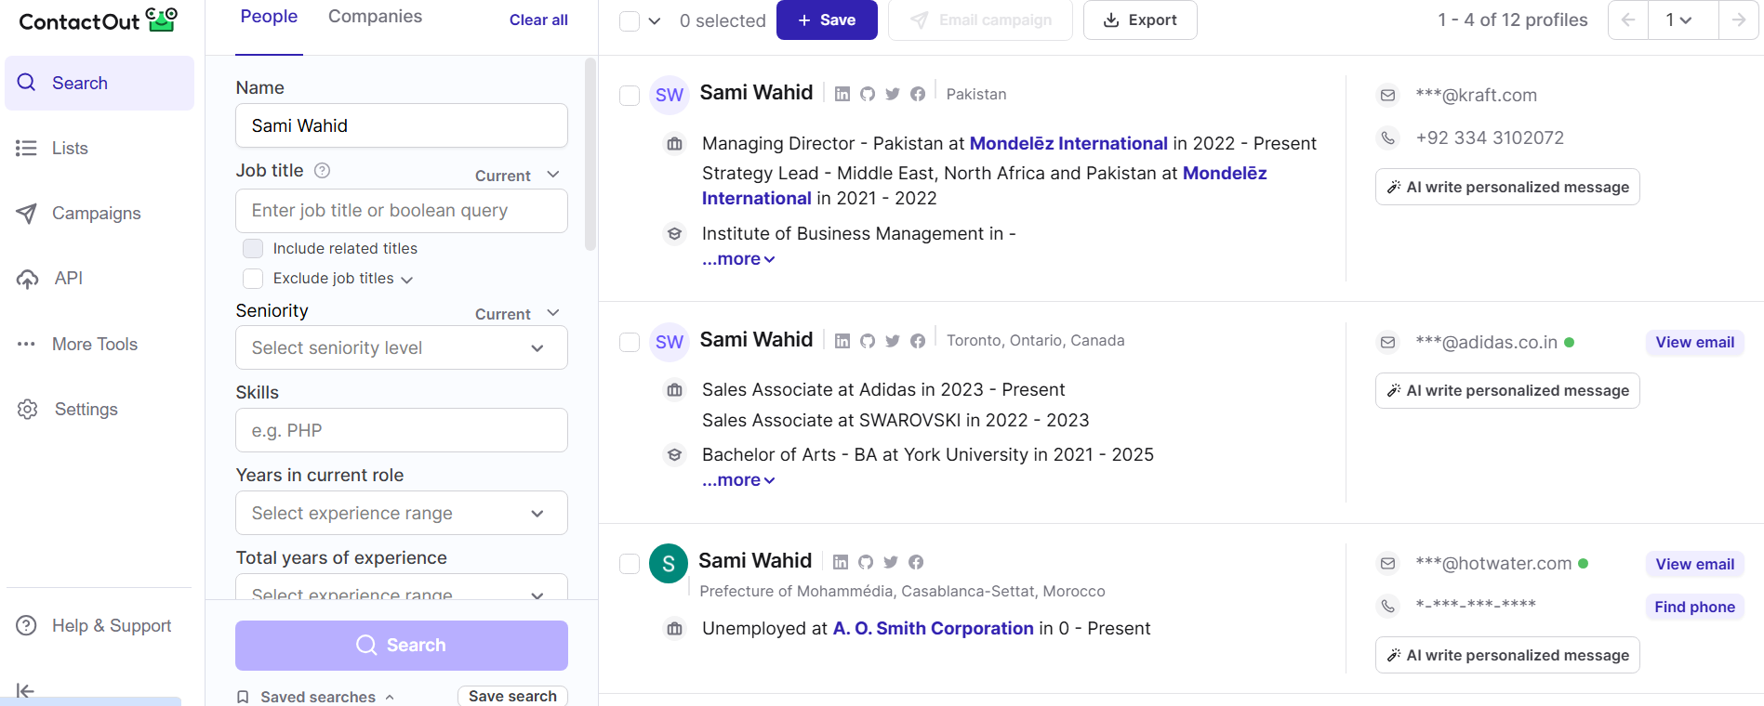AI write message for kraft.com profile
The height and width of the screenshot is (706, 1764).
pyautogui.click(x=1507, y=187)
